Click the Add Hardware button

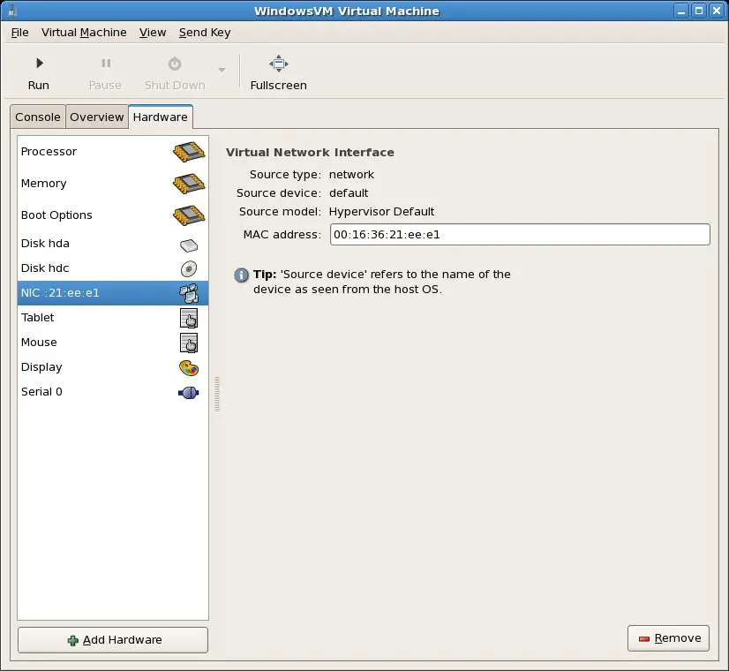coord(112,639)
